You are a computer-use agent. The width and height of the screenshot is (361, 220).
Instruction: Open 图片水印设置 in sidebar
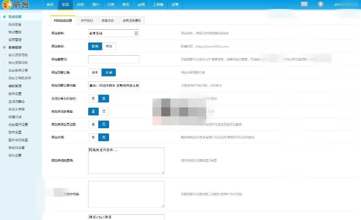tap(18, 140)
